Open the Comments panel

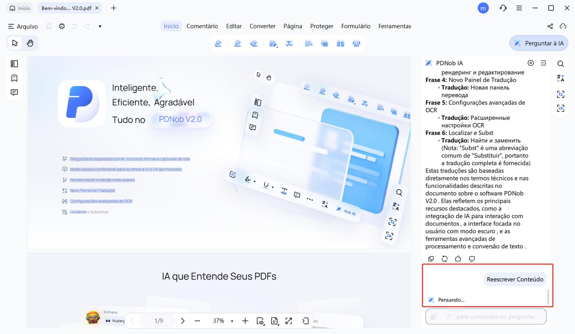[x=14, y=92]
